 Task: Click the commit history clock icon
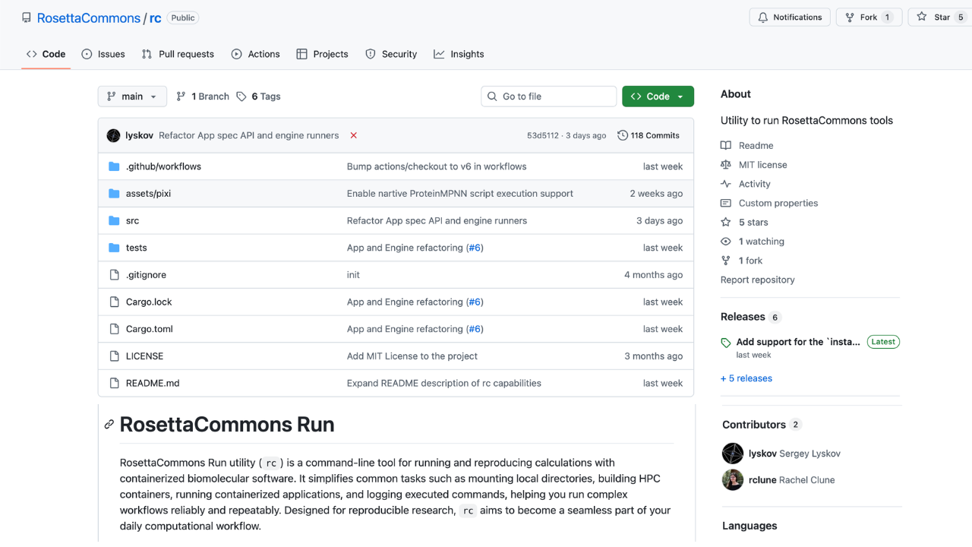(x=623, y=135)
